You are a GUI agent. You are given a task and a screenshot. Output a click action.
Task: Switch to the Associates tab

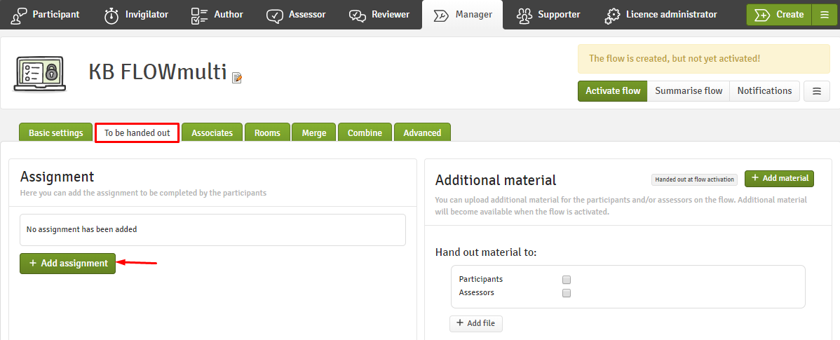[212, 132]
